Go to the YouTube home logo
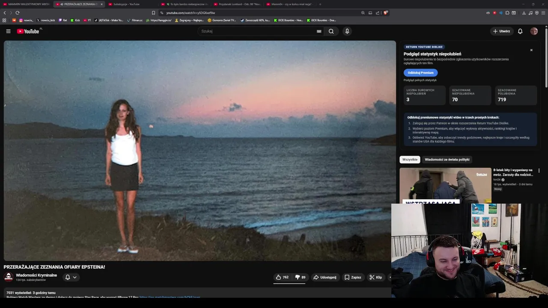 [x=28, y=31]
